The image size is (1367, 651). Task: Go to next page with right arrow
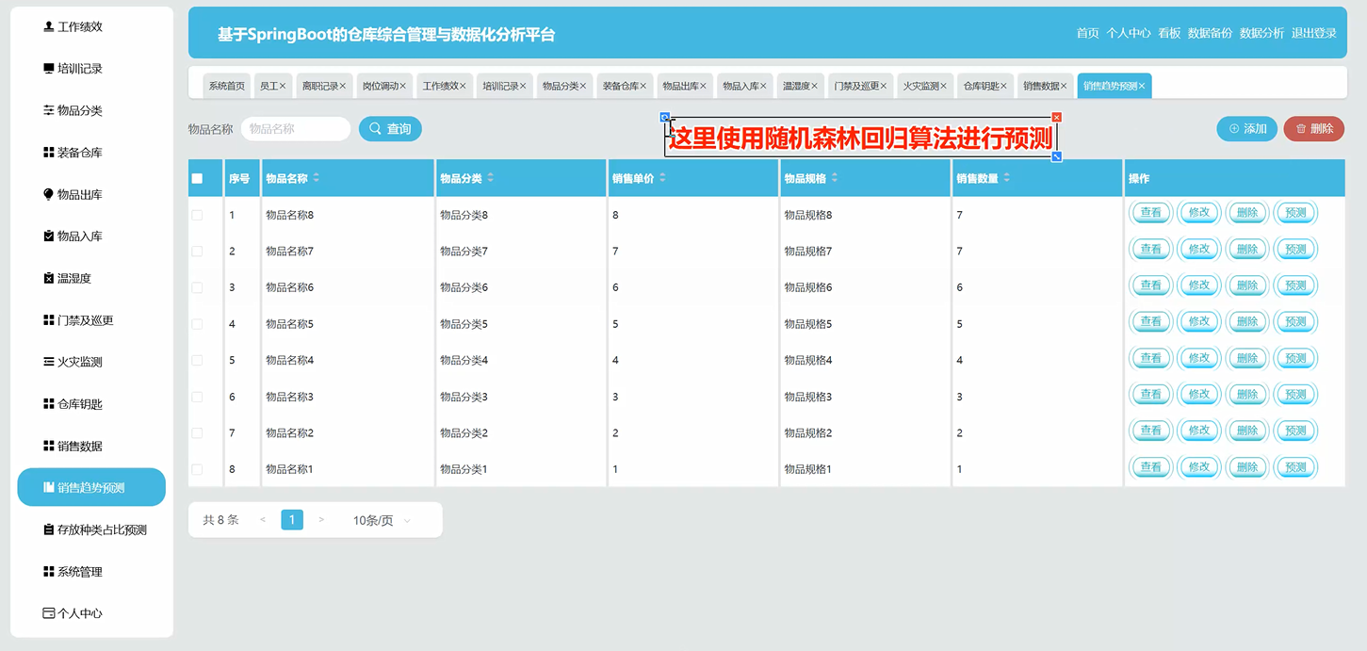click(321, 520)
